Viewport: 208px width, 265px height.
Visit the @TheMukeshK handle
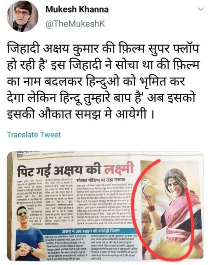tap(75, 24)
